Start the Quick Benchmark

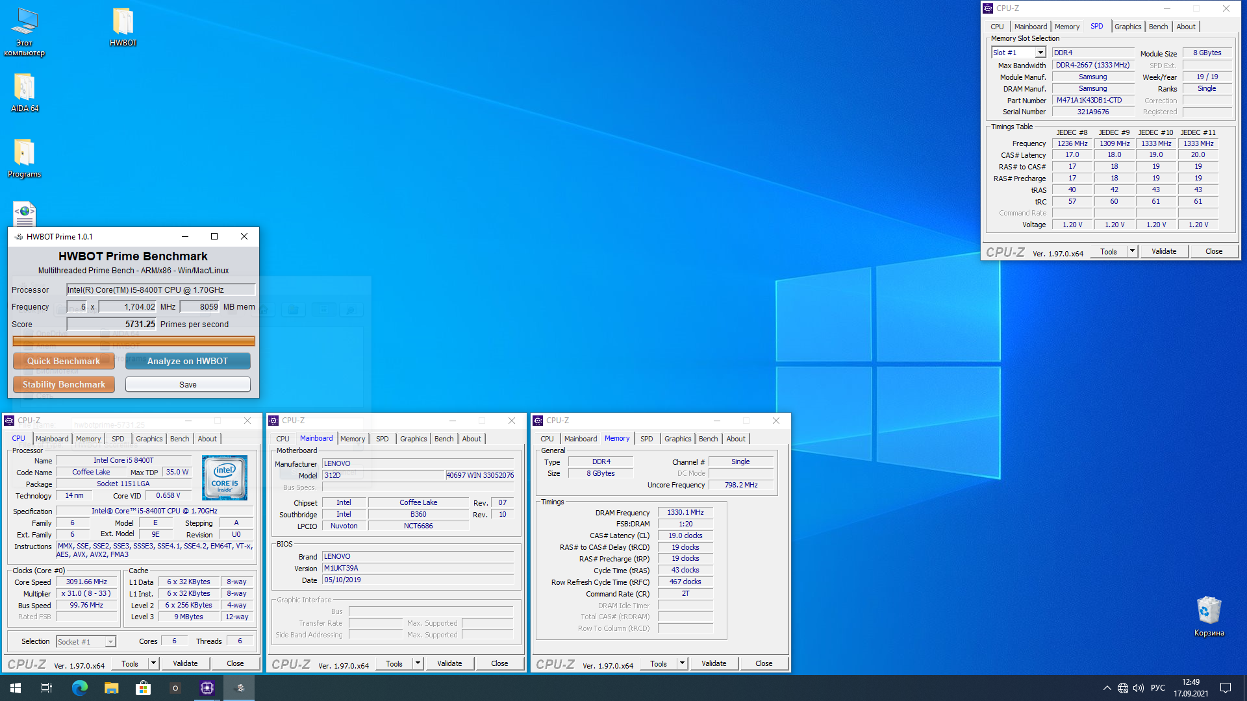coord(64,361)
